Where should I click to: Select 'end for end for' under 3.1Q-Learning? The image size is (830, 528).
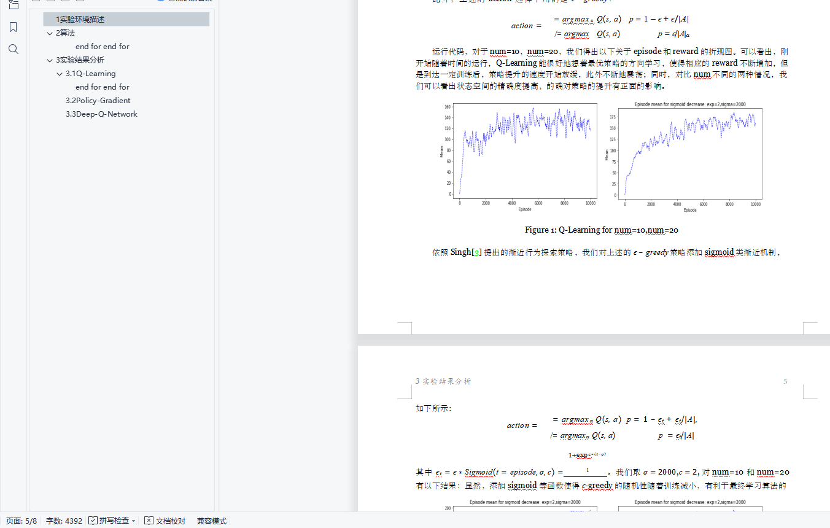coord(103,87)
